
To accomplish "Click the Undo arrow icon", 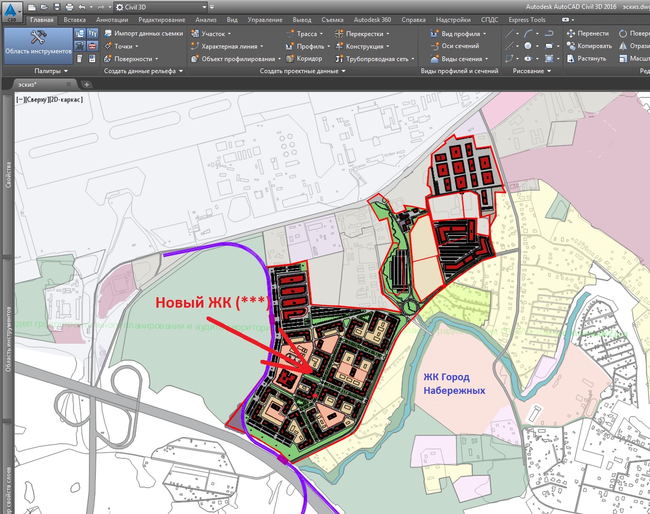I will click(82, 7).
